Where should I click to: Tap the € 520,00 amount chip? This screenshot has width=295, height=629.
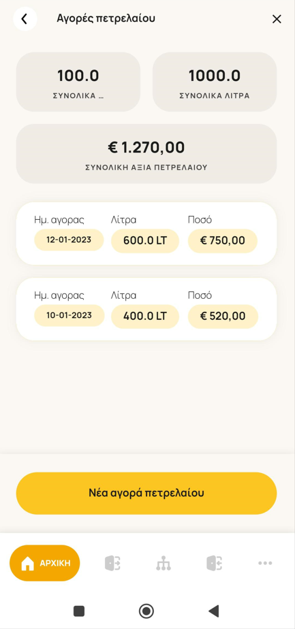point(223,316)
